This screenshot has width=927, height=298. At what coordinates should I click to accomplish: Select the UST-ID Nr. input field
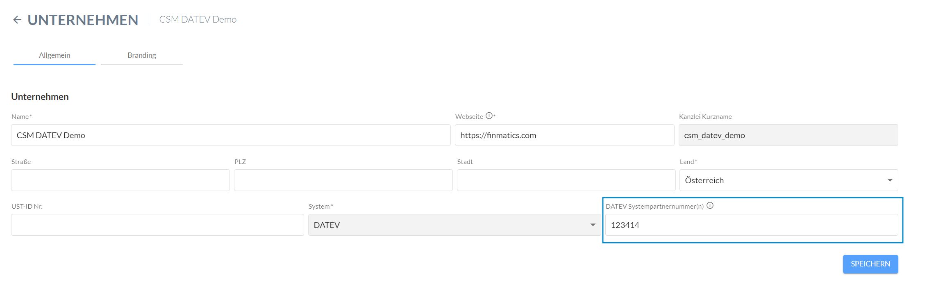157,225
